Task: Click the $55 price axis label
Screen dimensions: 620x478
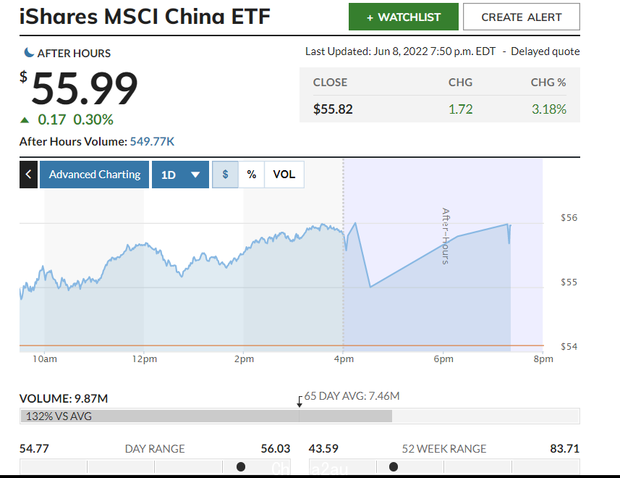Action: (x=569, y=282)
